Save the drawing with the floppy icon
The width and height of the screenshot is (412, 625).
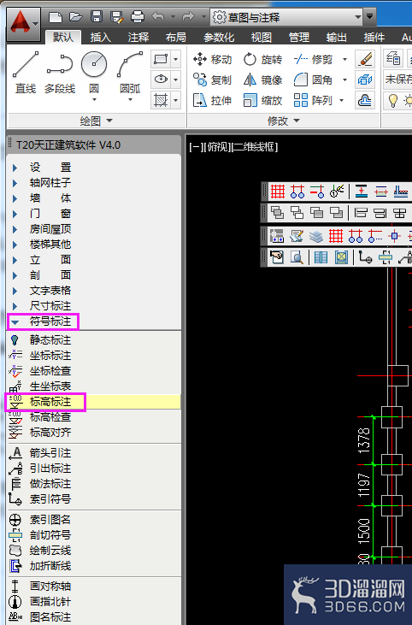coord(97,17)
